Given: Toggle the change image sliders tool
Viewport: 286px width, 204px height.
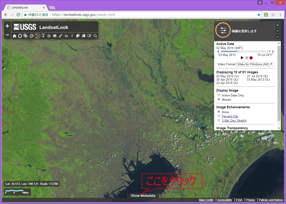Looking at the screenshot, I should pyautogui.click(x=37, y=36).
